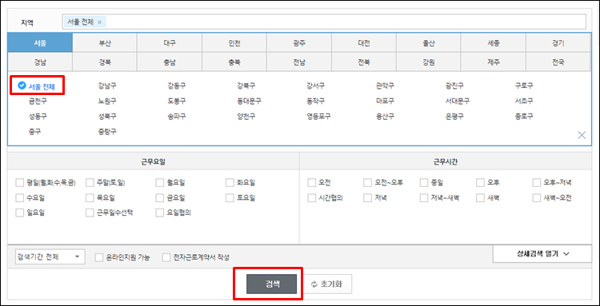Switch to the 경기 region tab

coord(558,43)
